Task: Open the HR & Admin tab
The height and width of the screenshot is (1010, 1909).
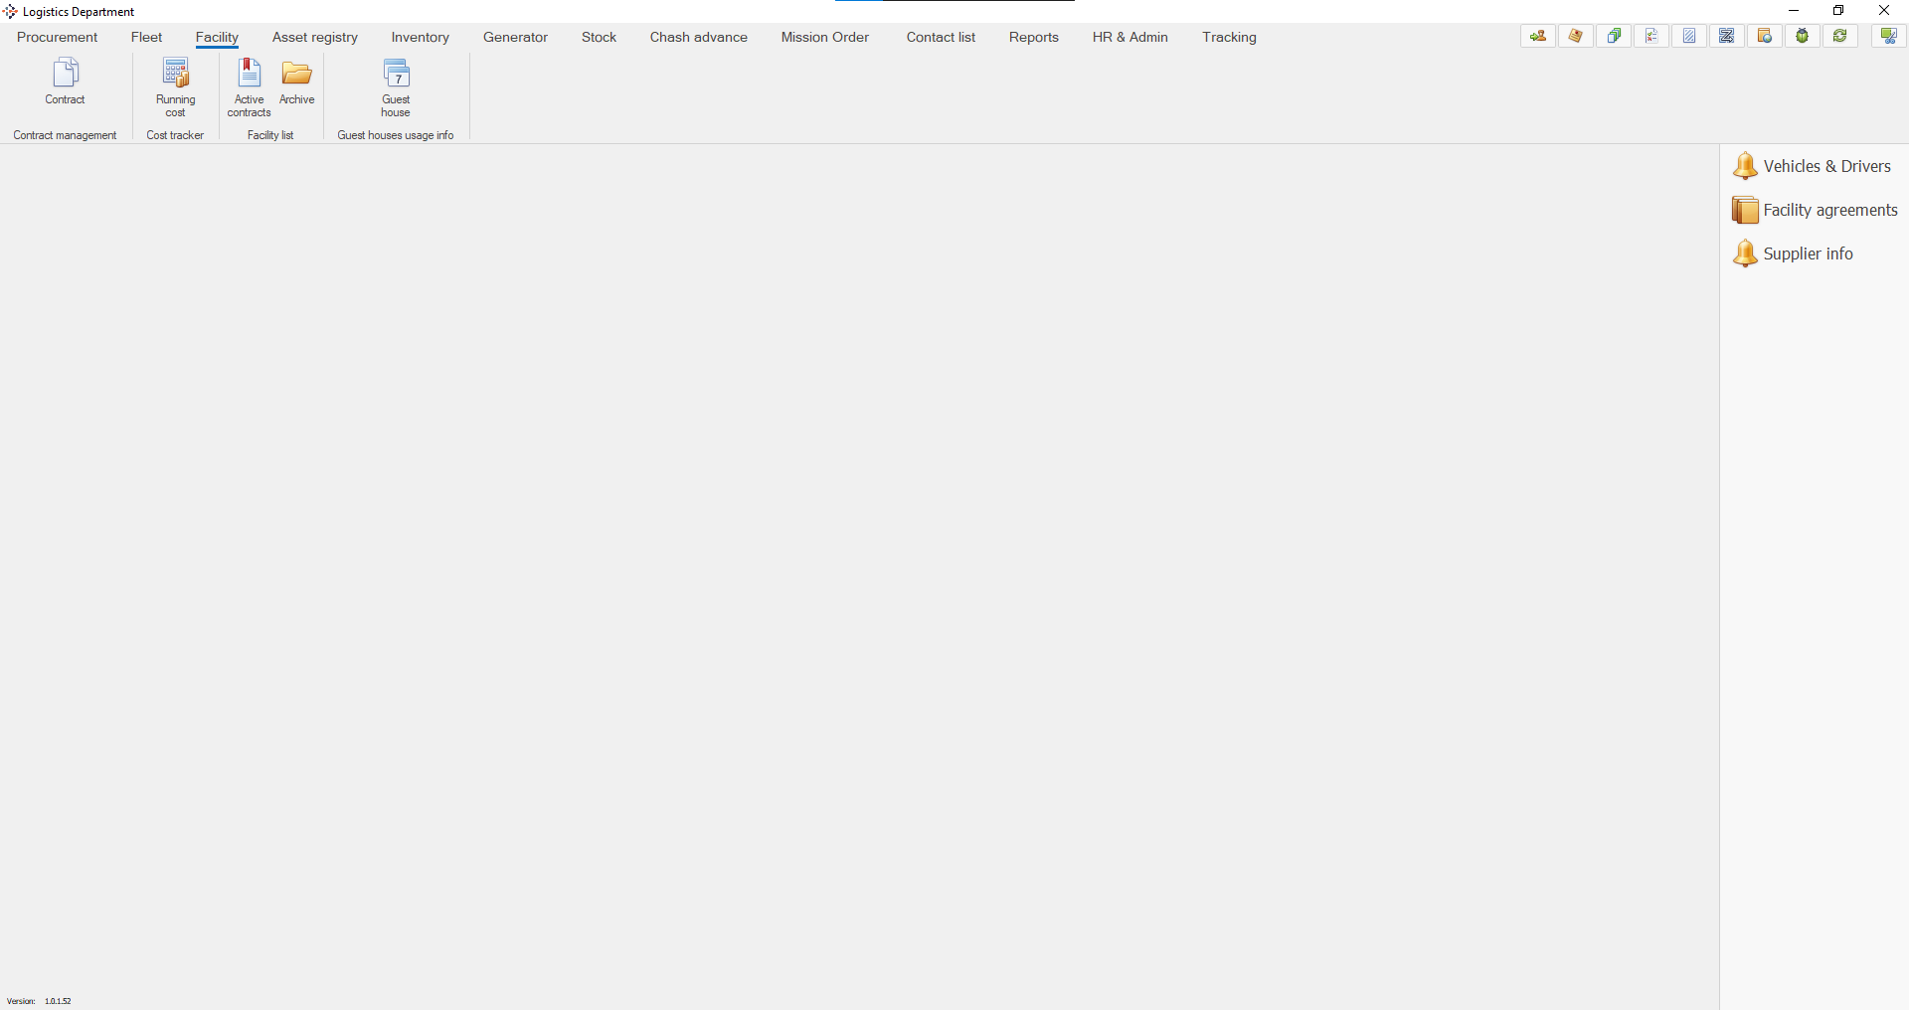Action: [x=1129, y=37]
